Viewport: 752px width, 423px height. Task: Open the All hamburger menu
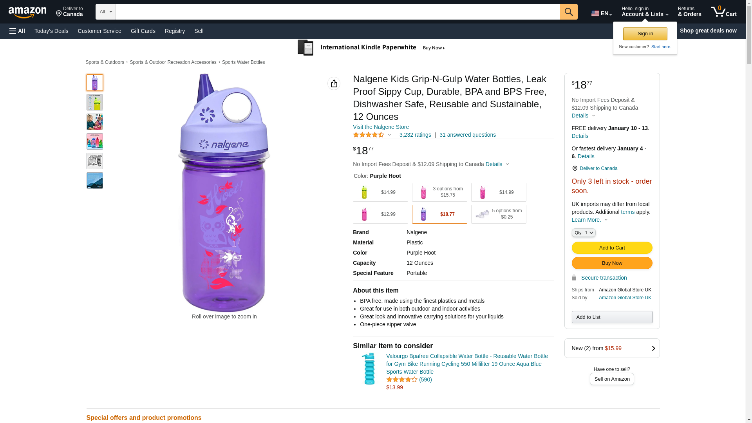pyautogui.click(x=17, y=31)
